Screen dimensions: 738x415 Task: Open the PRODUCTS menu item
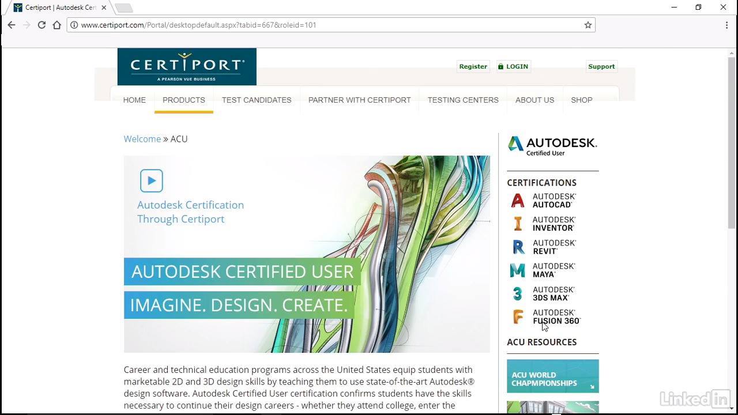pos(184,100)
